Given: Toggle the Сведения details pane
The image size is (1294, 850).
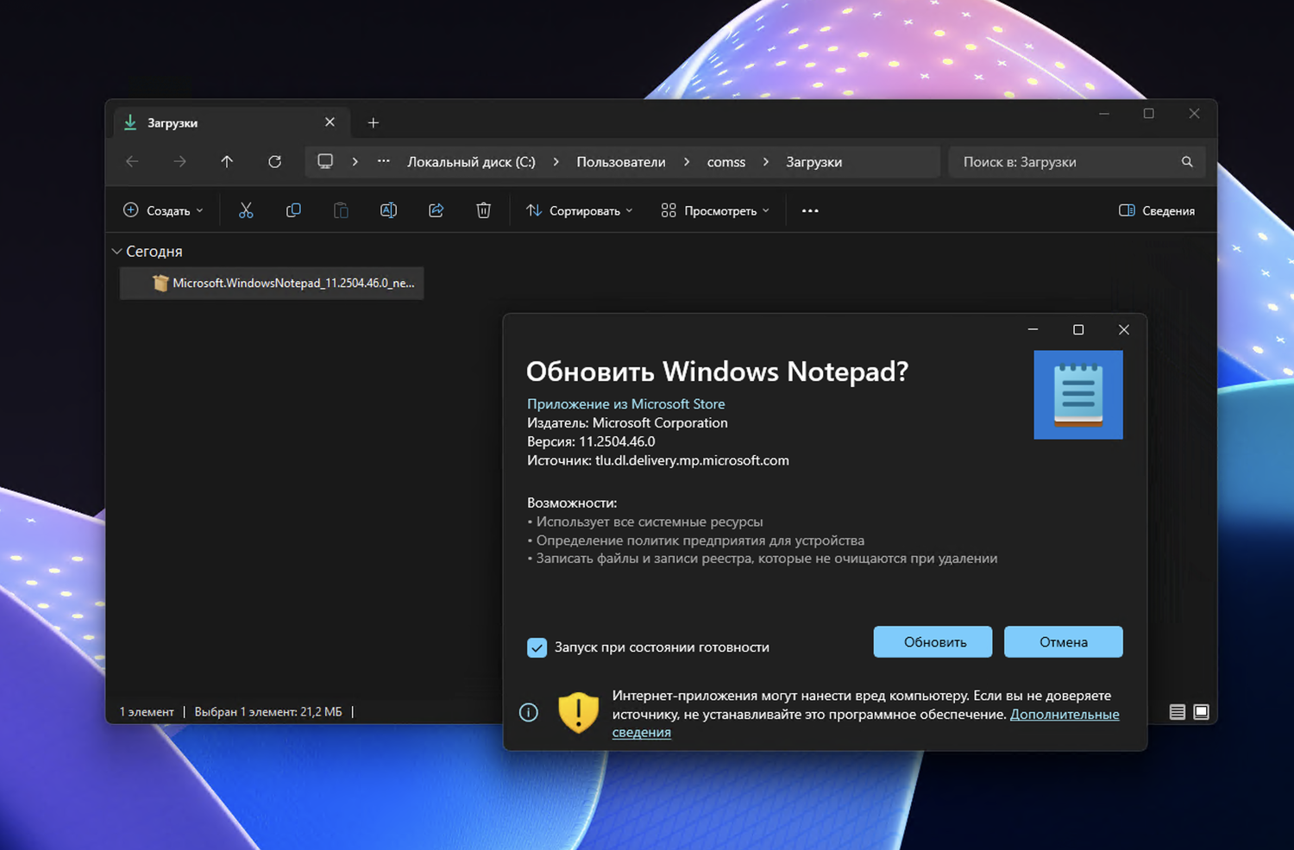Looking at the screenshot, I should click(1157, 210).
